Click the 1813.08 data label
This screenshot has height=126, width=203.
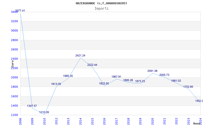(56, 84)
